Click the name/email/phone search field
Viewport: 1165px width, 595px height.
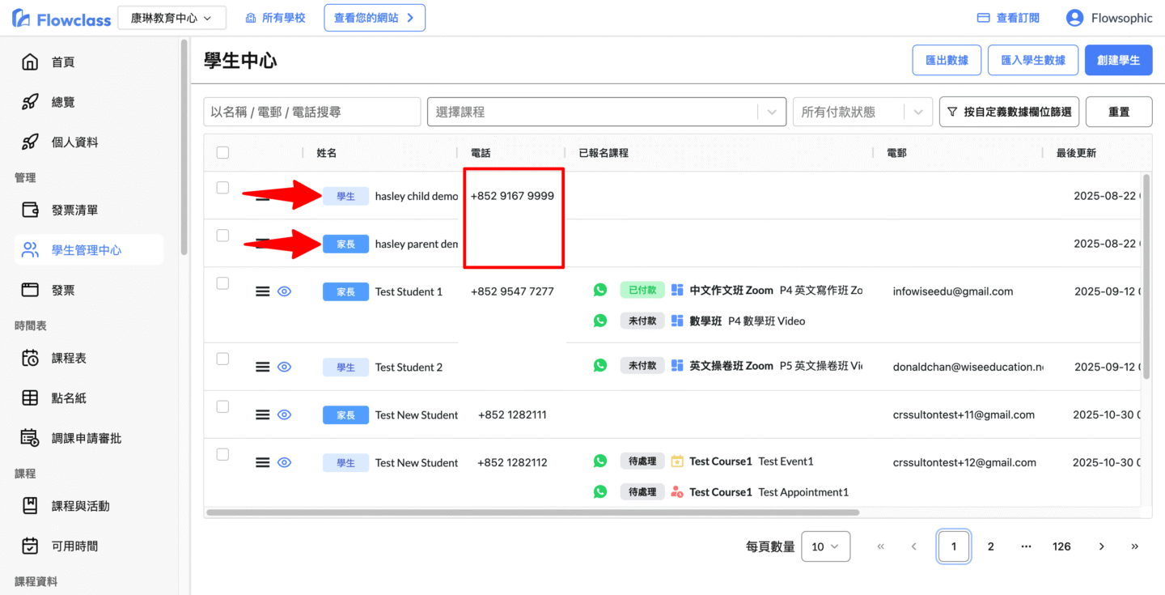pos(311,112)
